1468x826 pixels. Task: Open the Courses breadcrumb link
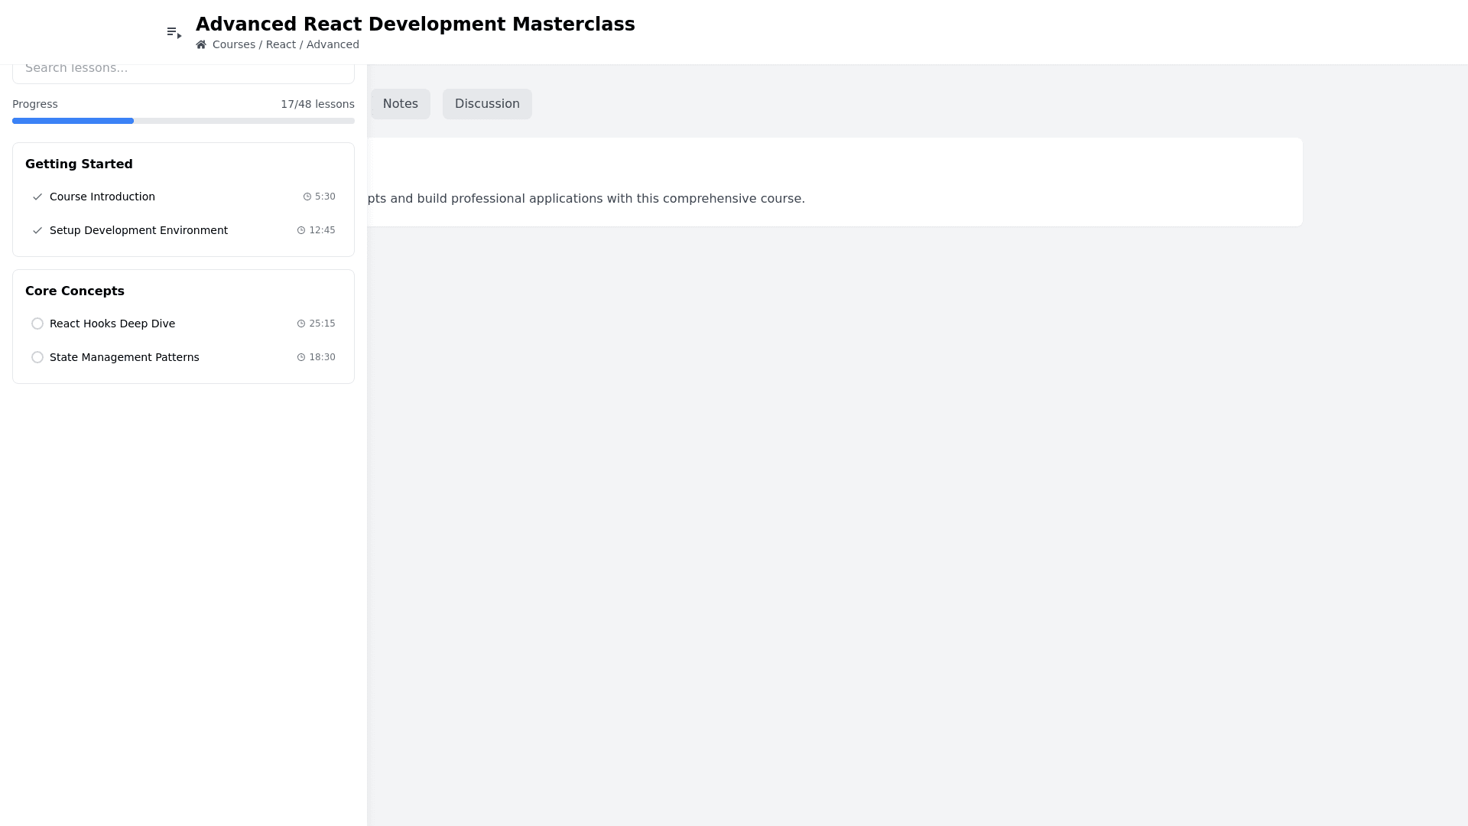click(x=233, y=44)
